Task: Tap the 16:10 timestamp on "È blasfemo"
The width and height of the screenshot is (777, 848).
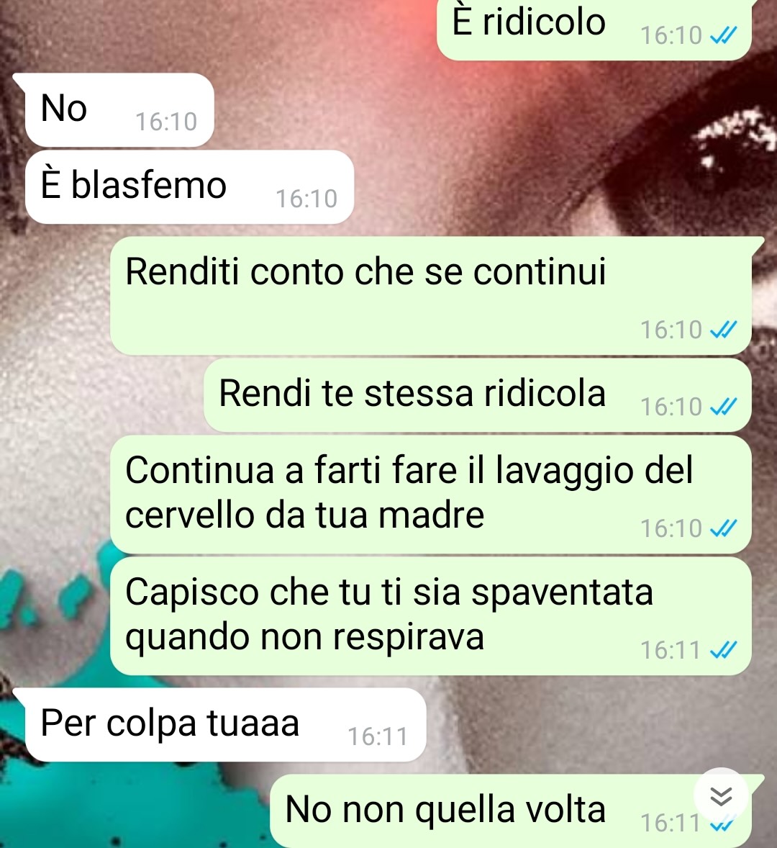Action: tap(306, 199)
